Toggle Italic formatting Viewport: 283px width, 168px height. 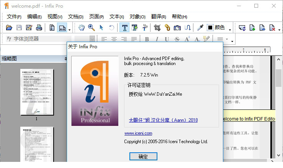(x=157, y=39)
